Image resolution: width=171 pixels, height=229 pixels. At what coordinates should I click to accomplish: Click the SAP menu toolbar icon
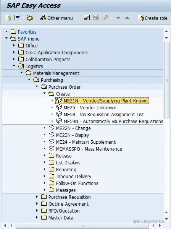point(17,18)
